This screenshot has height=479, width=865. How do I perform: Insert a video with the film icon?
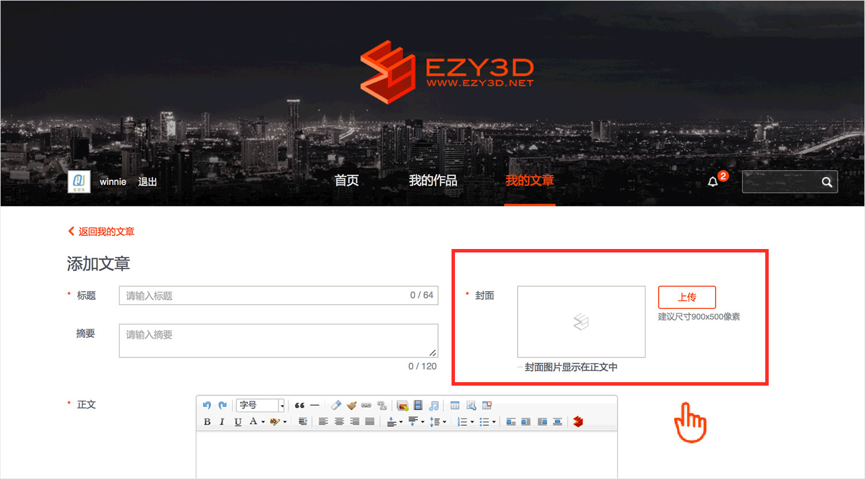(x=418, y=405)
